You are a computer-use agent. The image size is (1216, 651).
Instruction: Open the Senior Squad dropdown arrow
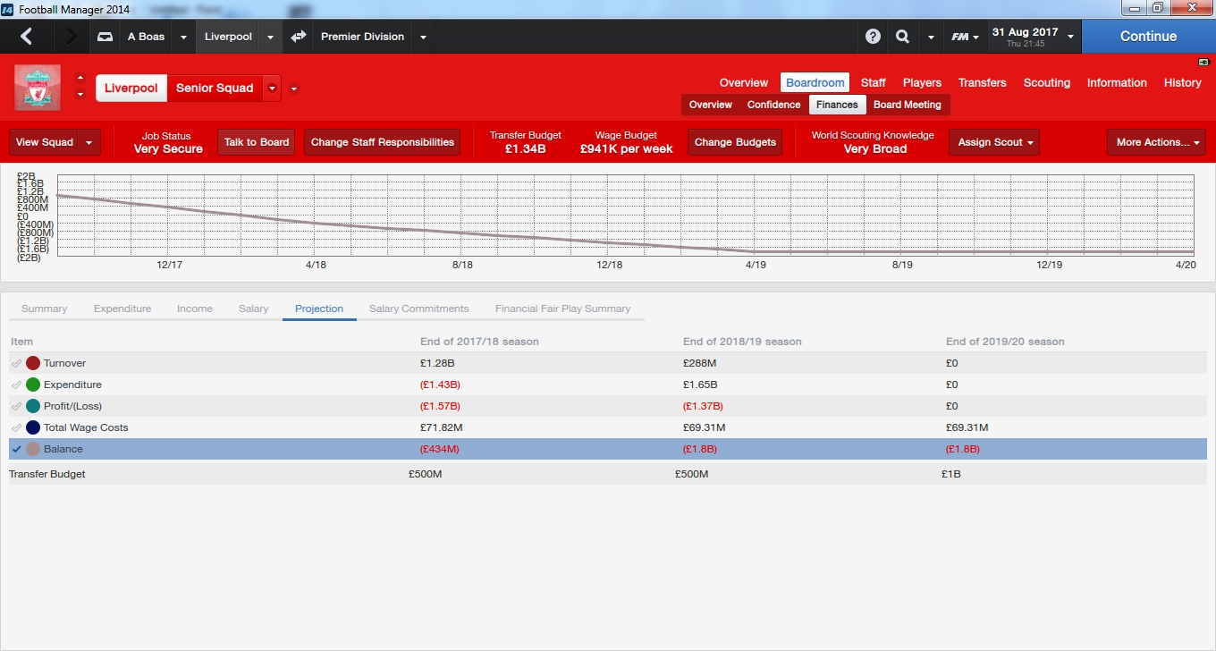(273, 89)
